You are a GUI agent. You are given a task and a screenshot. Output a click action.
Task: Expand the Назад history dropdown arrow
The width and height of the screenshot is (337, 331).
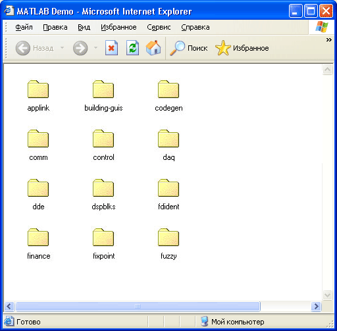click(x=63, y=48)
